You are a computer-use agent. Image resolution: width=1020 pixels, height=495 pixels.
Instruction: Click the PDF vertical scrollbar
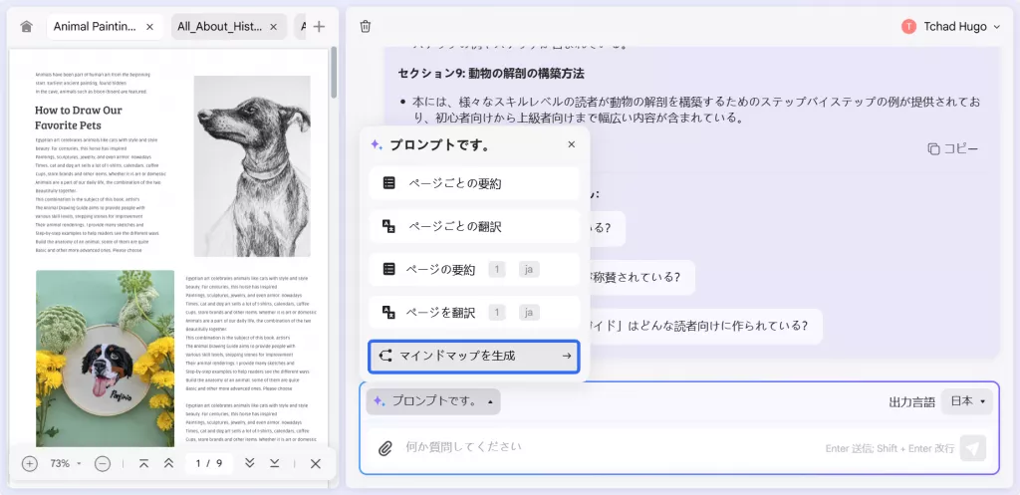(x=334, y=73)
